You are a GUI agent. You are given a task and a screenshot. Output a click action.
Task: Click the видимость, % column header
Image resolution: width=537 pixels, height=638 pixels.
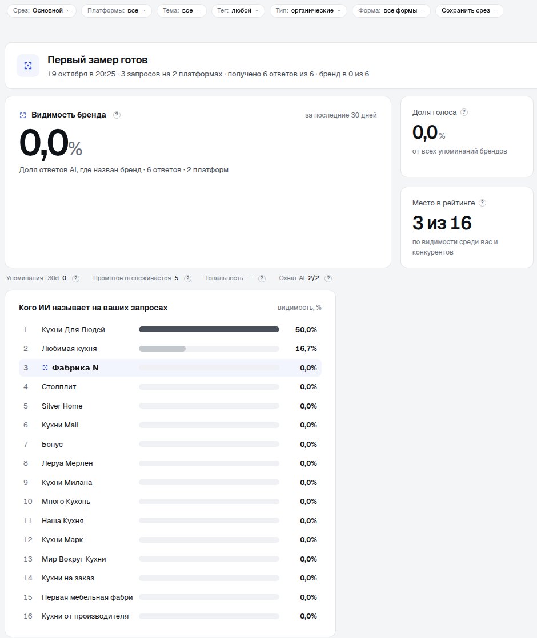coord(299,308)
